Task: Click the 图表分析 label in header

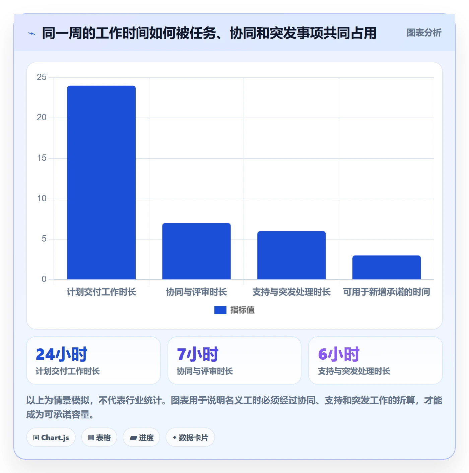Action: tap(424, 33)
